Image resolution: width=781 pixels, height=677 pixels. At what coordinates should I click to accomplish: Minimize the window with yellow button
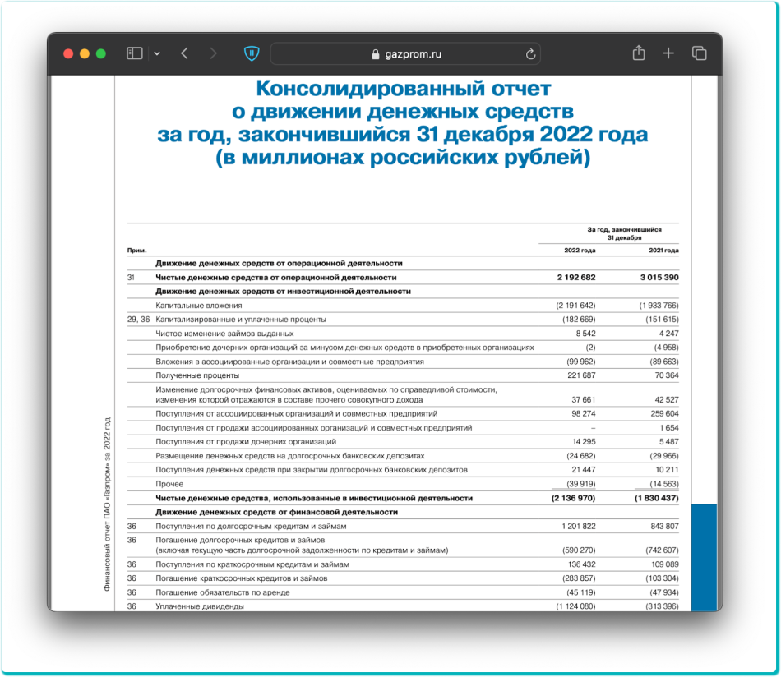point(85,53)
